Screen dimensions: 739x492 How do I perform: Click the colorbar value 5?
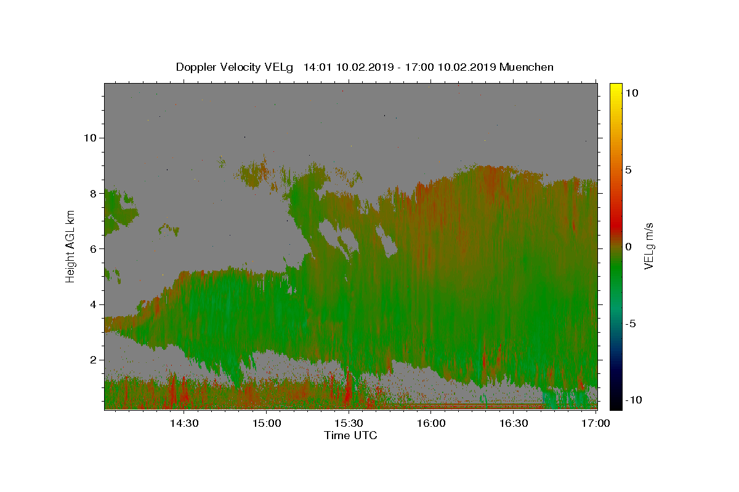click(x=629, y=170)
